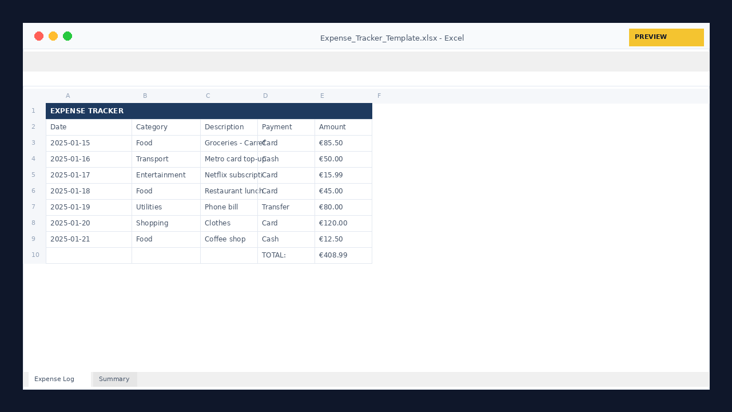Click the red traffic light icon
The width and height of the screenshot is (732, 412).
tap(39, 36)
